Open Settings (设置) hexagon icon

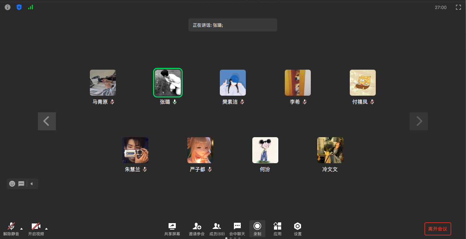pos(297,229)
